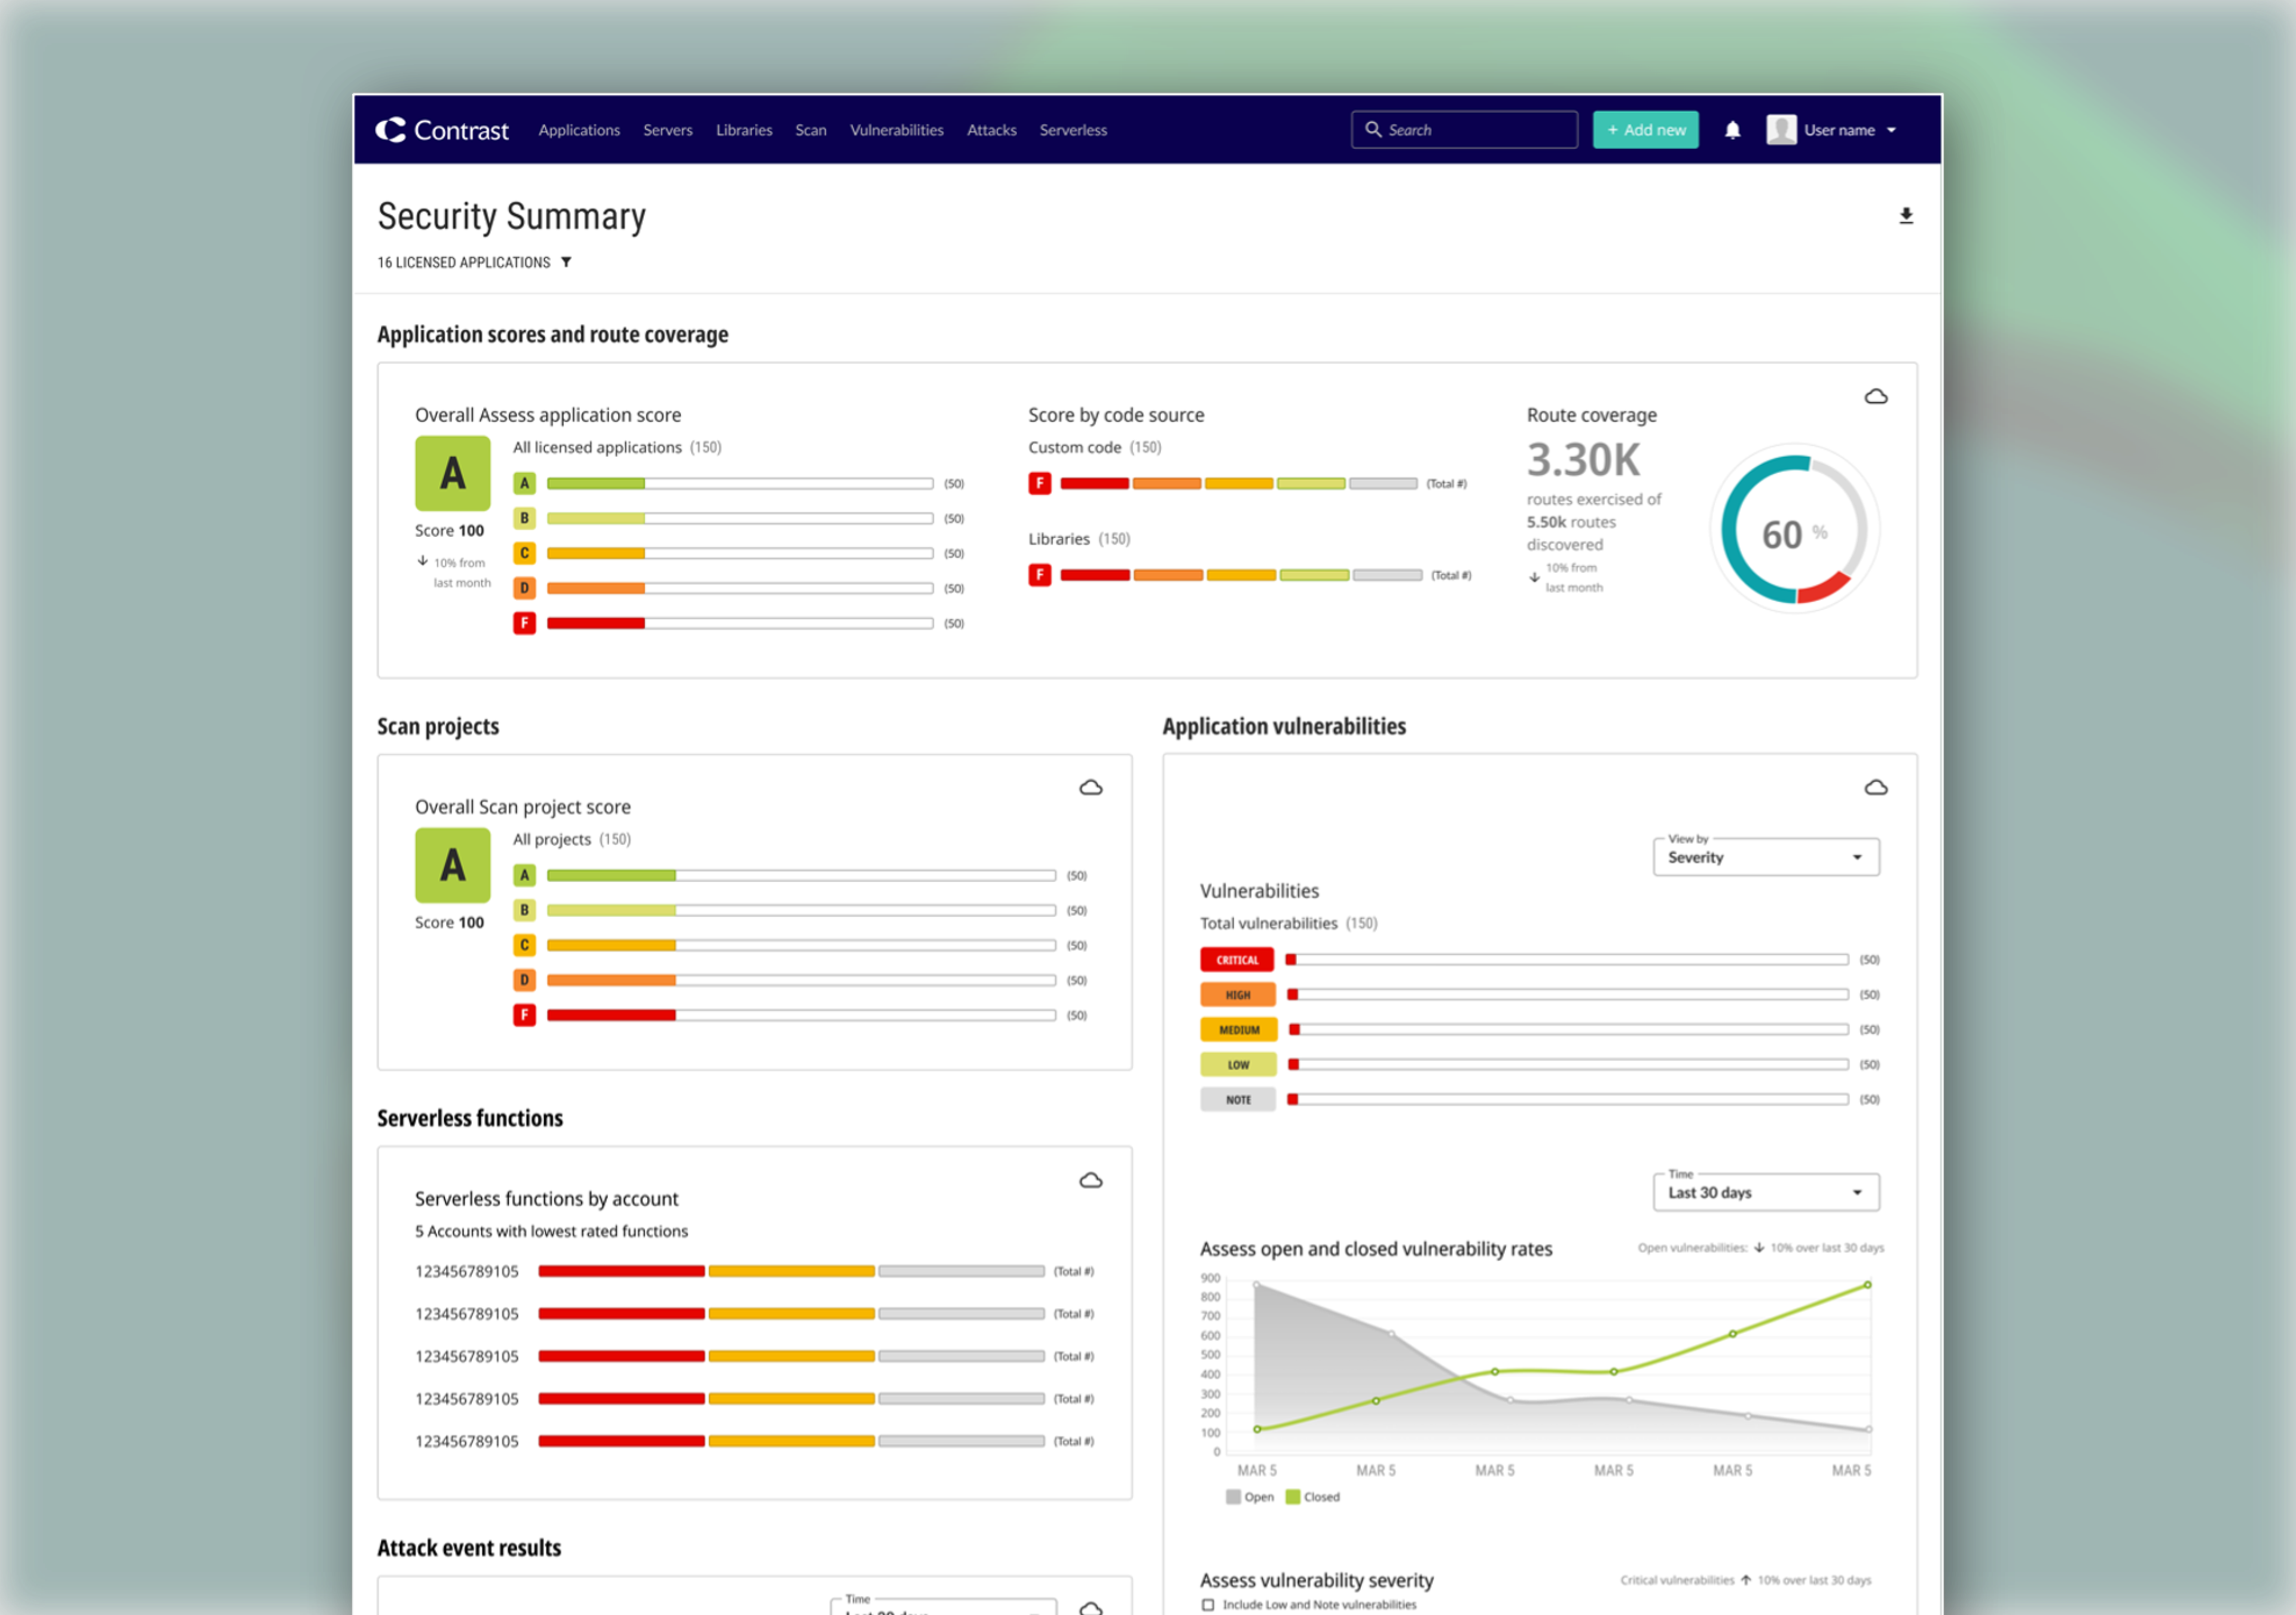
Task: Click the Contrast logo icon
Action: [390, 130]
